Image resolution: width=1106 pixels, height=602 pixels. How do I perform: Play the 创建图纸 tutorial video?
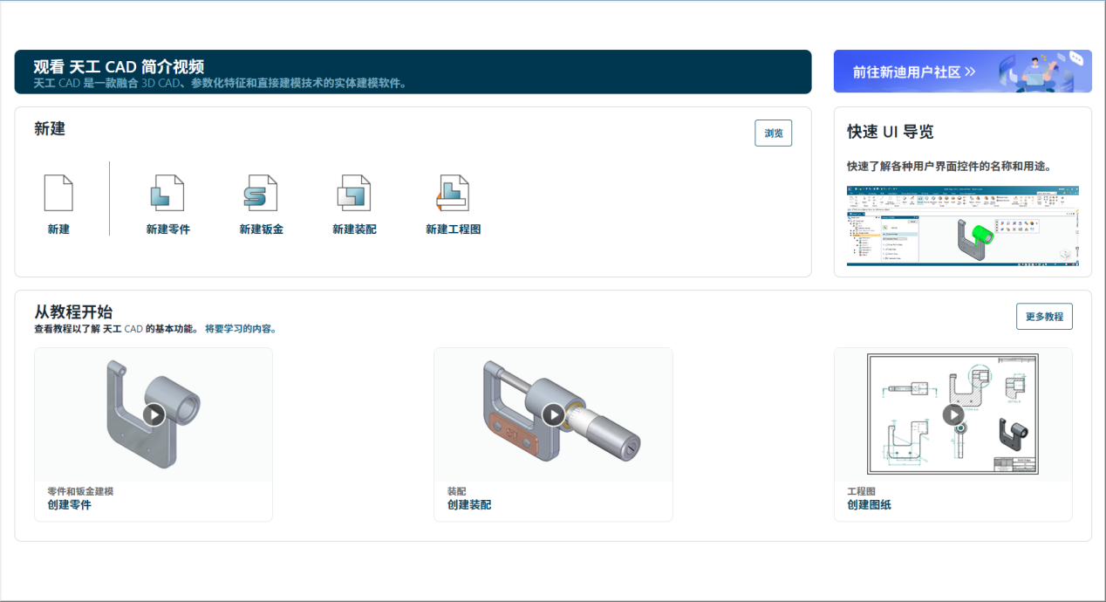tap(953, 414)
